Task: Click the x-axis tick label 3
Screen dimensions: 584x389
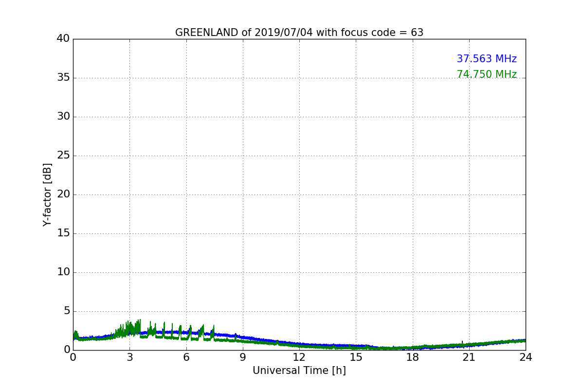Action: 129,357
